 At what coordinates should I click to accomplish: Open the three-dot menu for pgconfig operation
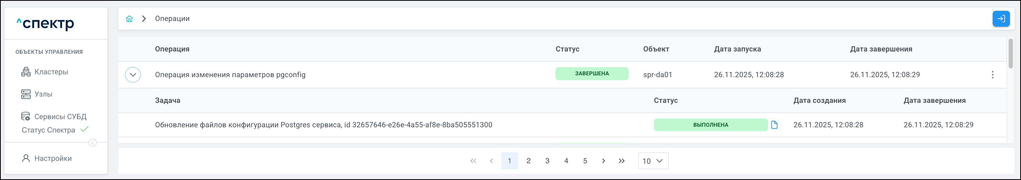click(992, 75)
